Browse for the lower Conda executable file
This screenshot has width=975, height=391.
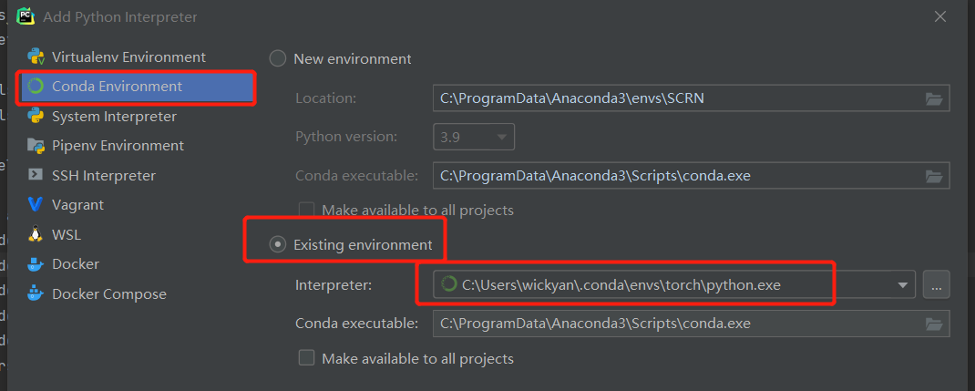933,324
